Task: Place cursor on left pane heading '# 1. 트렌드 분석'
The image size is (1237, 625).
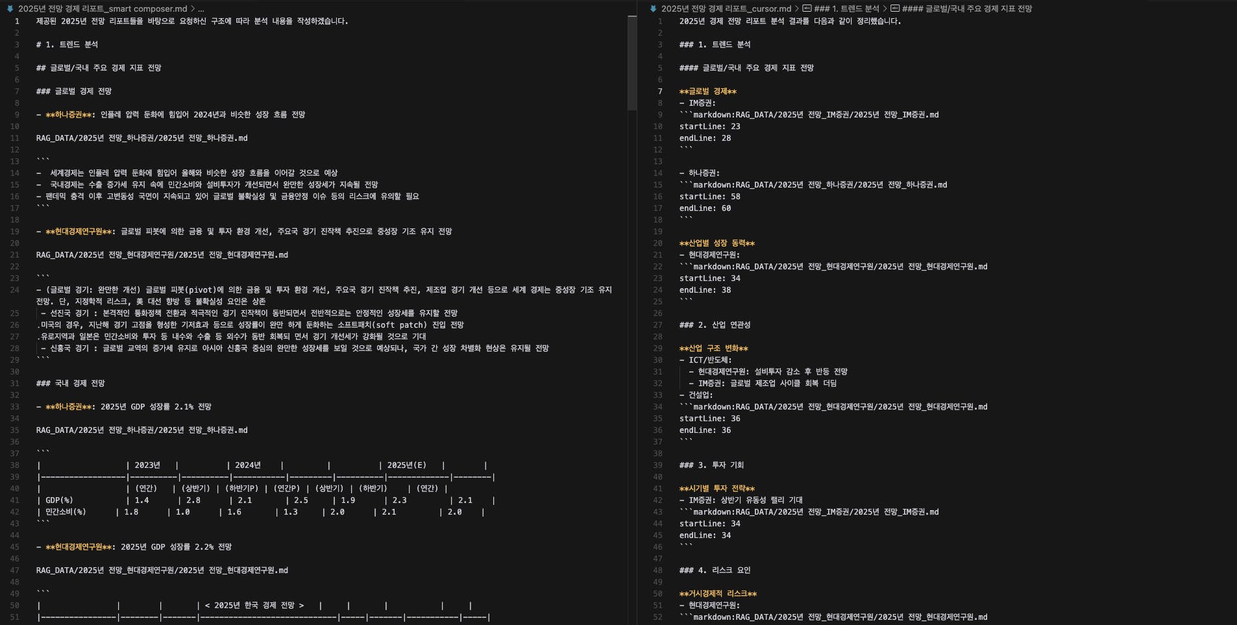Action: 67,45
